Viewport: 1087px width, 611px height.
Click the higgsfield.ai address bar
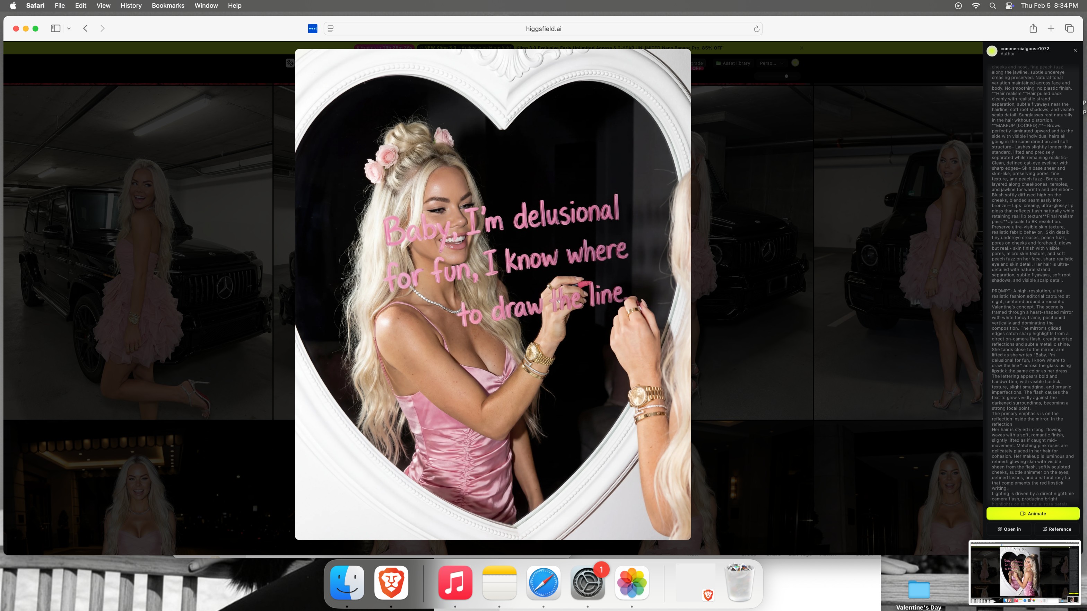pos(543,29)
